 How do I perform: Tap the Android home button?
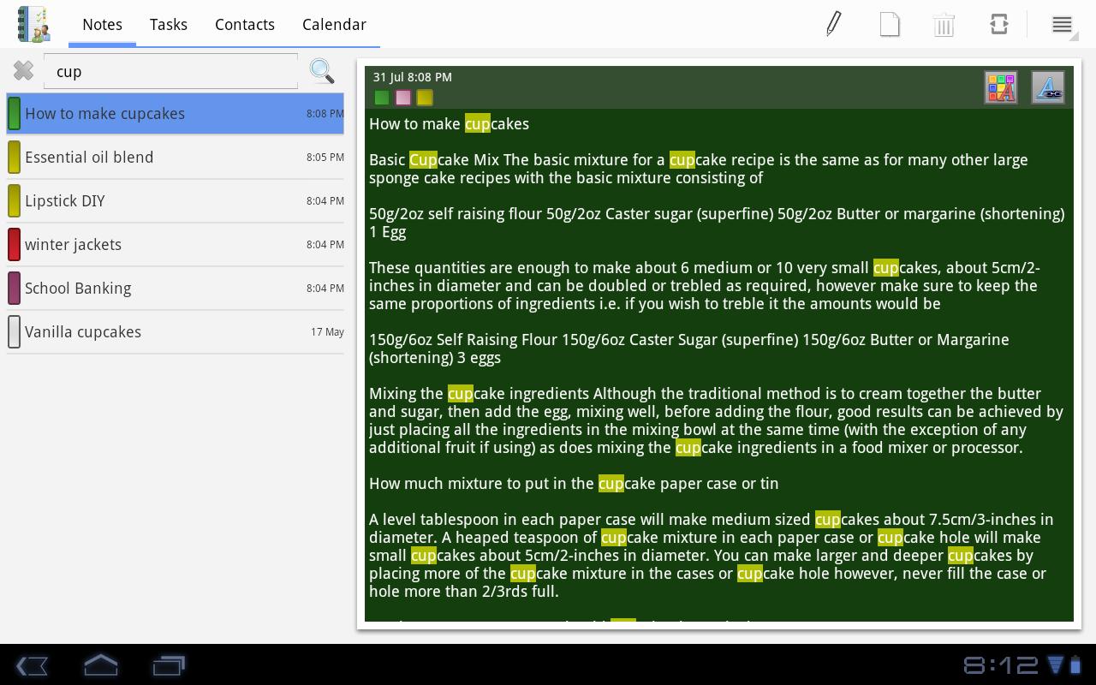pyautogui.click(x=100, y=665)
